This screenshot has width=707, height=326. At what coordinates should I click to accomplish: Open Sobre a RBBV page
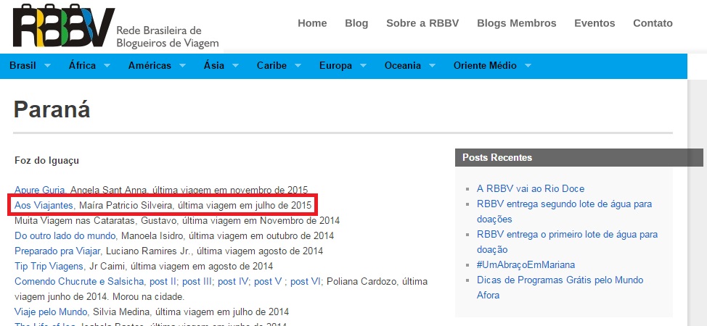point(422,23)
